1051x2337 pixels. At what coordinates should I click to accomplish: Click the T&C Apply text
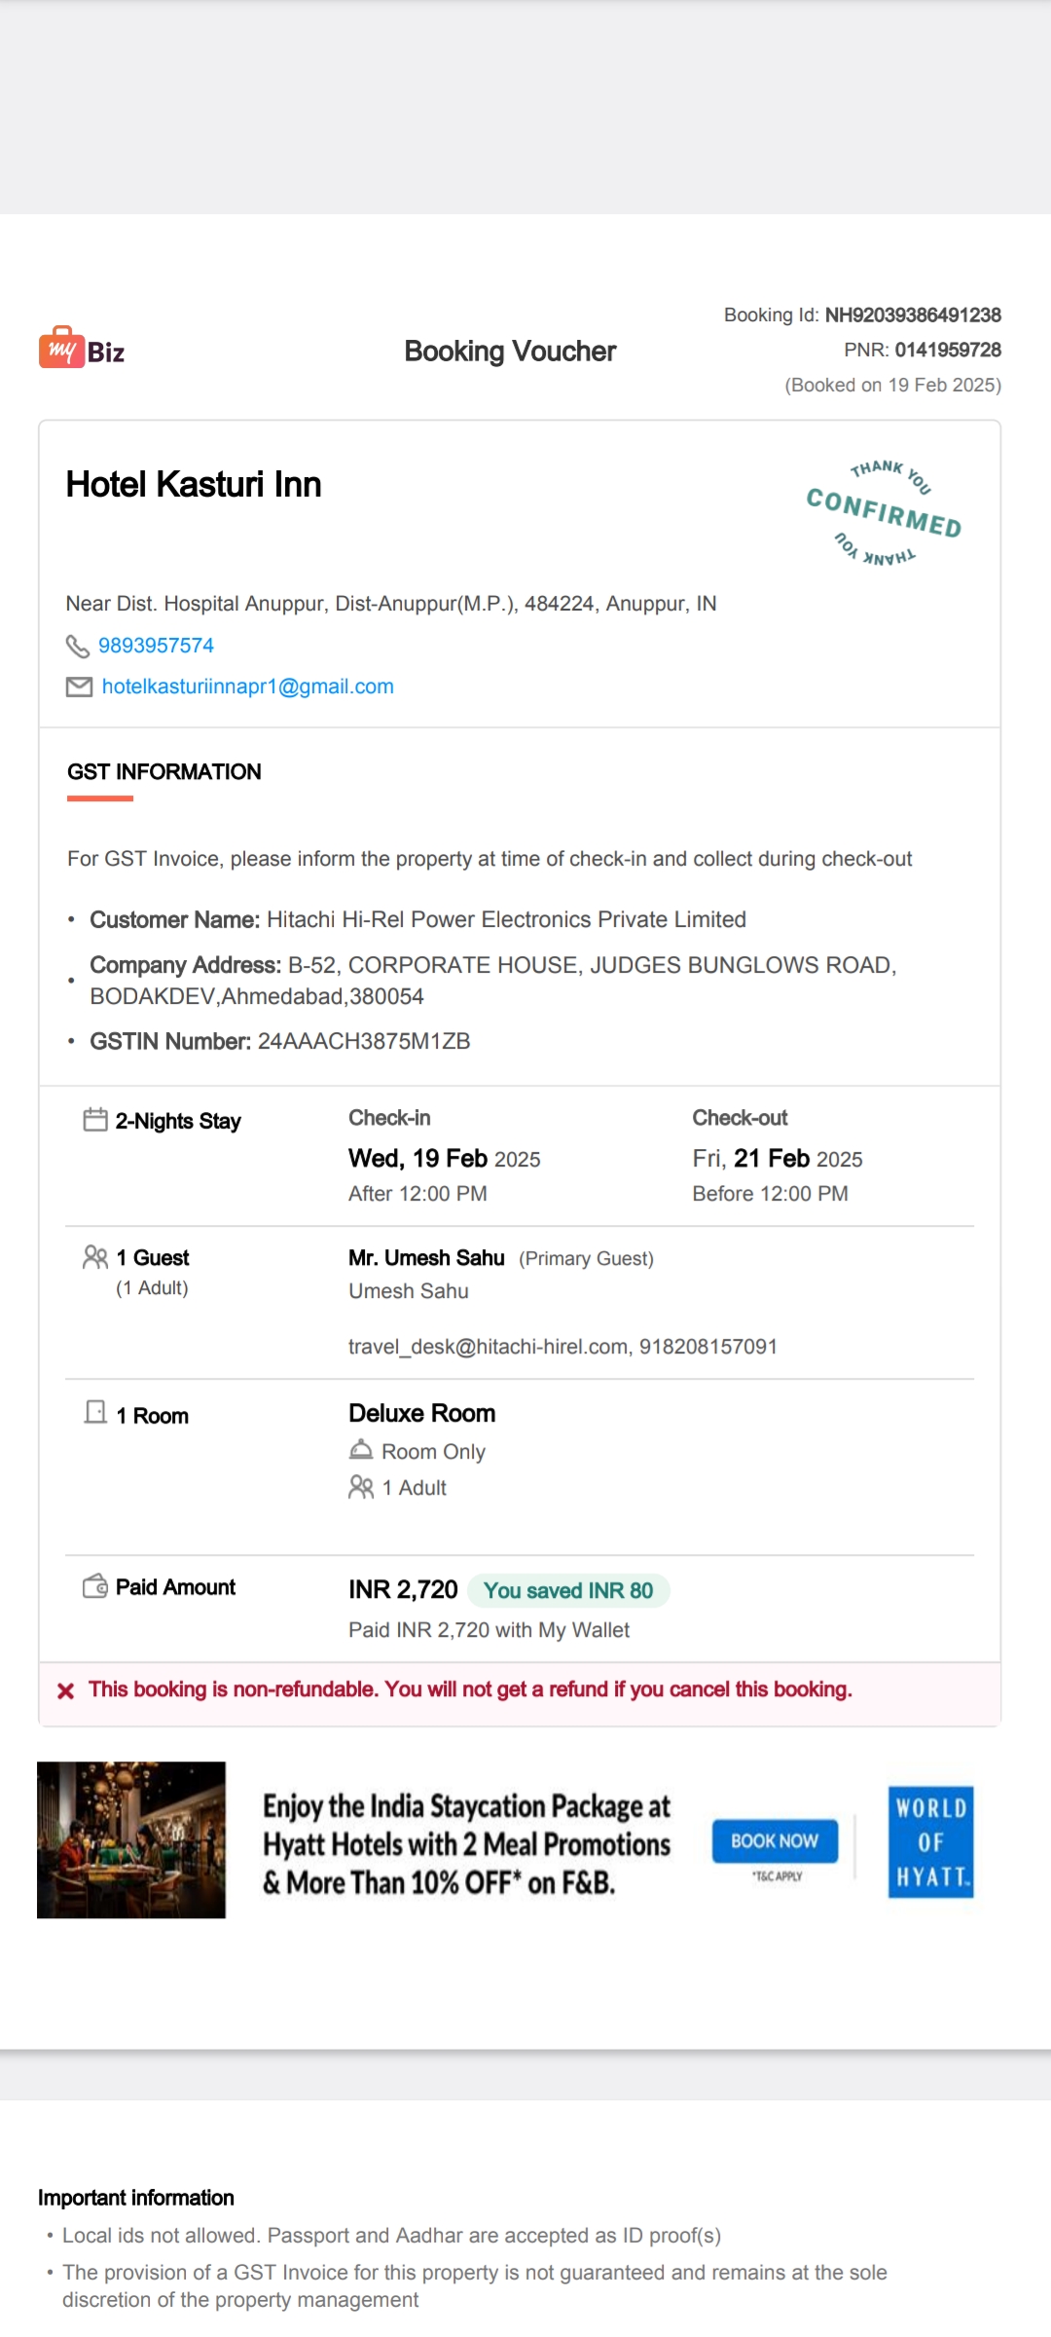tap(778, 1876)
